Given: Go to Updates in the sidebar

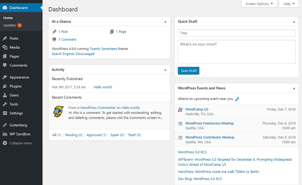Looking at the screenshot, I should [9, 25].
